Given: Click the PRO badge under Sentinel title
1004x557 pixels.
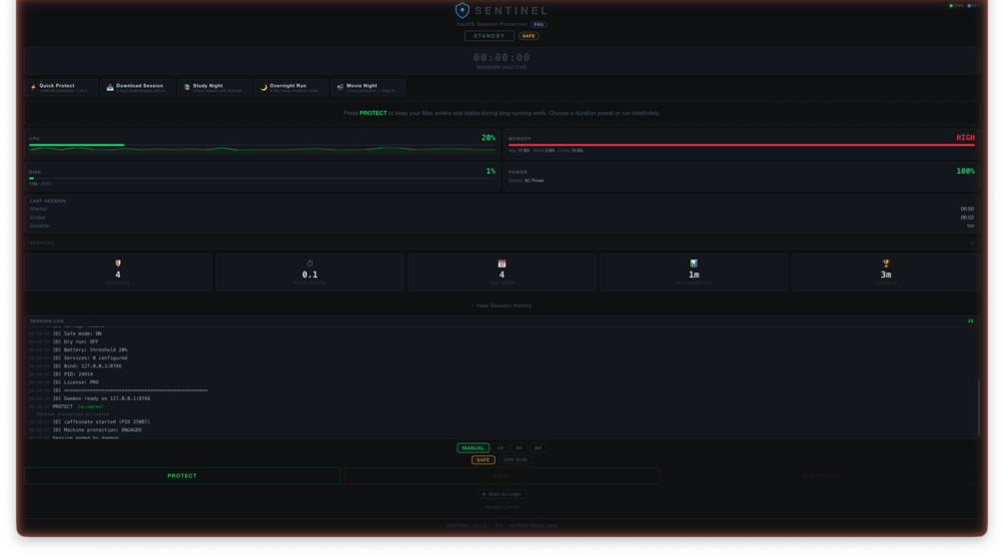Looking at the screenshot, I should (538, 24).
